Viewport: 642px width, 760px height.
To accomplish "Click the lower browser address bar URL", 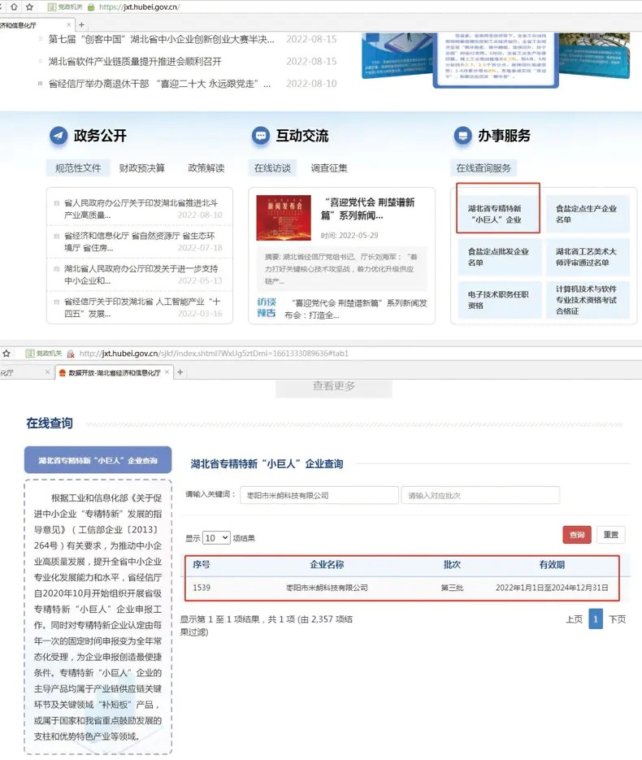I will [214, 354].
